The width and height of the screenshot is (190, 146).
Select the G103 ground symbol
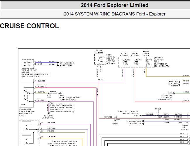click(174, 93)
